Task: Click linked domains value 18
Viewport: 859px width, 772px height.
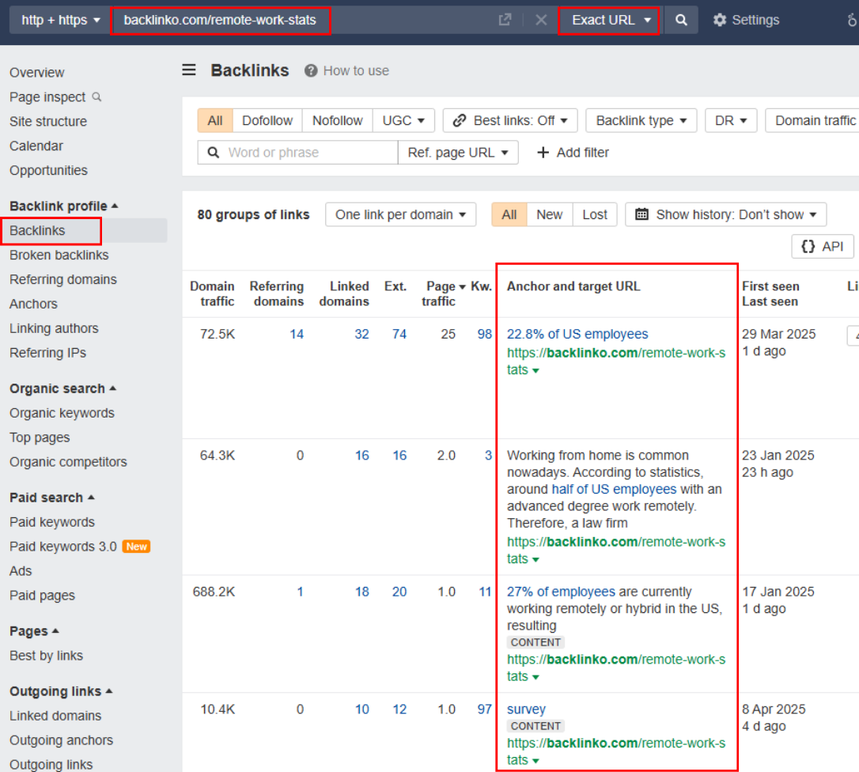Action: (x=361, y=592)
